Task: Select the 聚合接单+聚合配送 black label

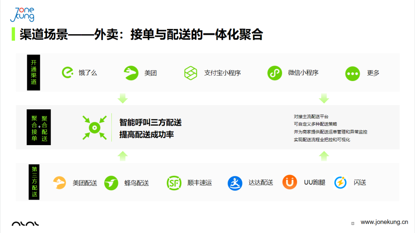Action: (x=39, y=127)
